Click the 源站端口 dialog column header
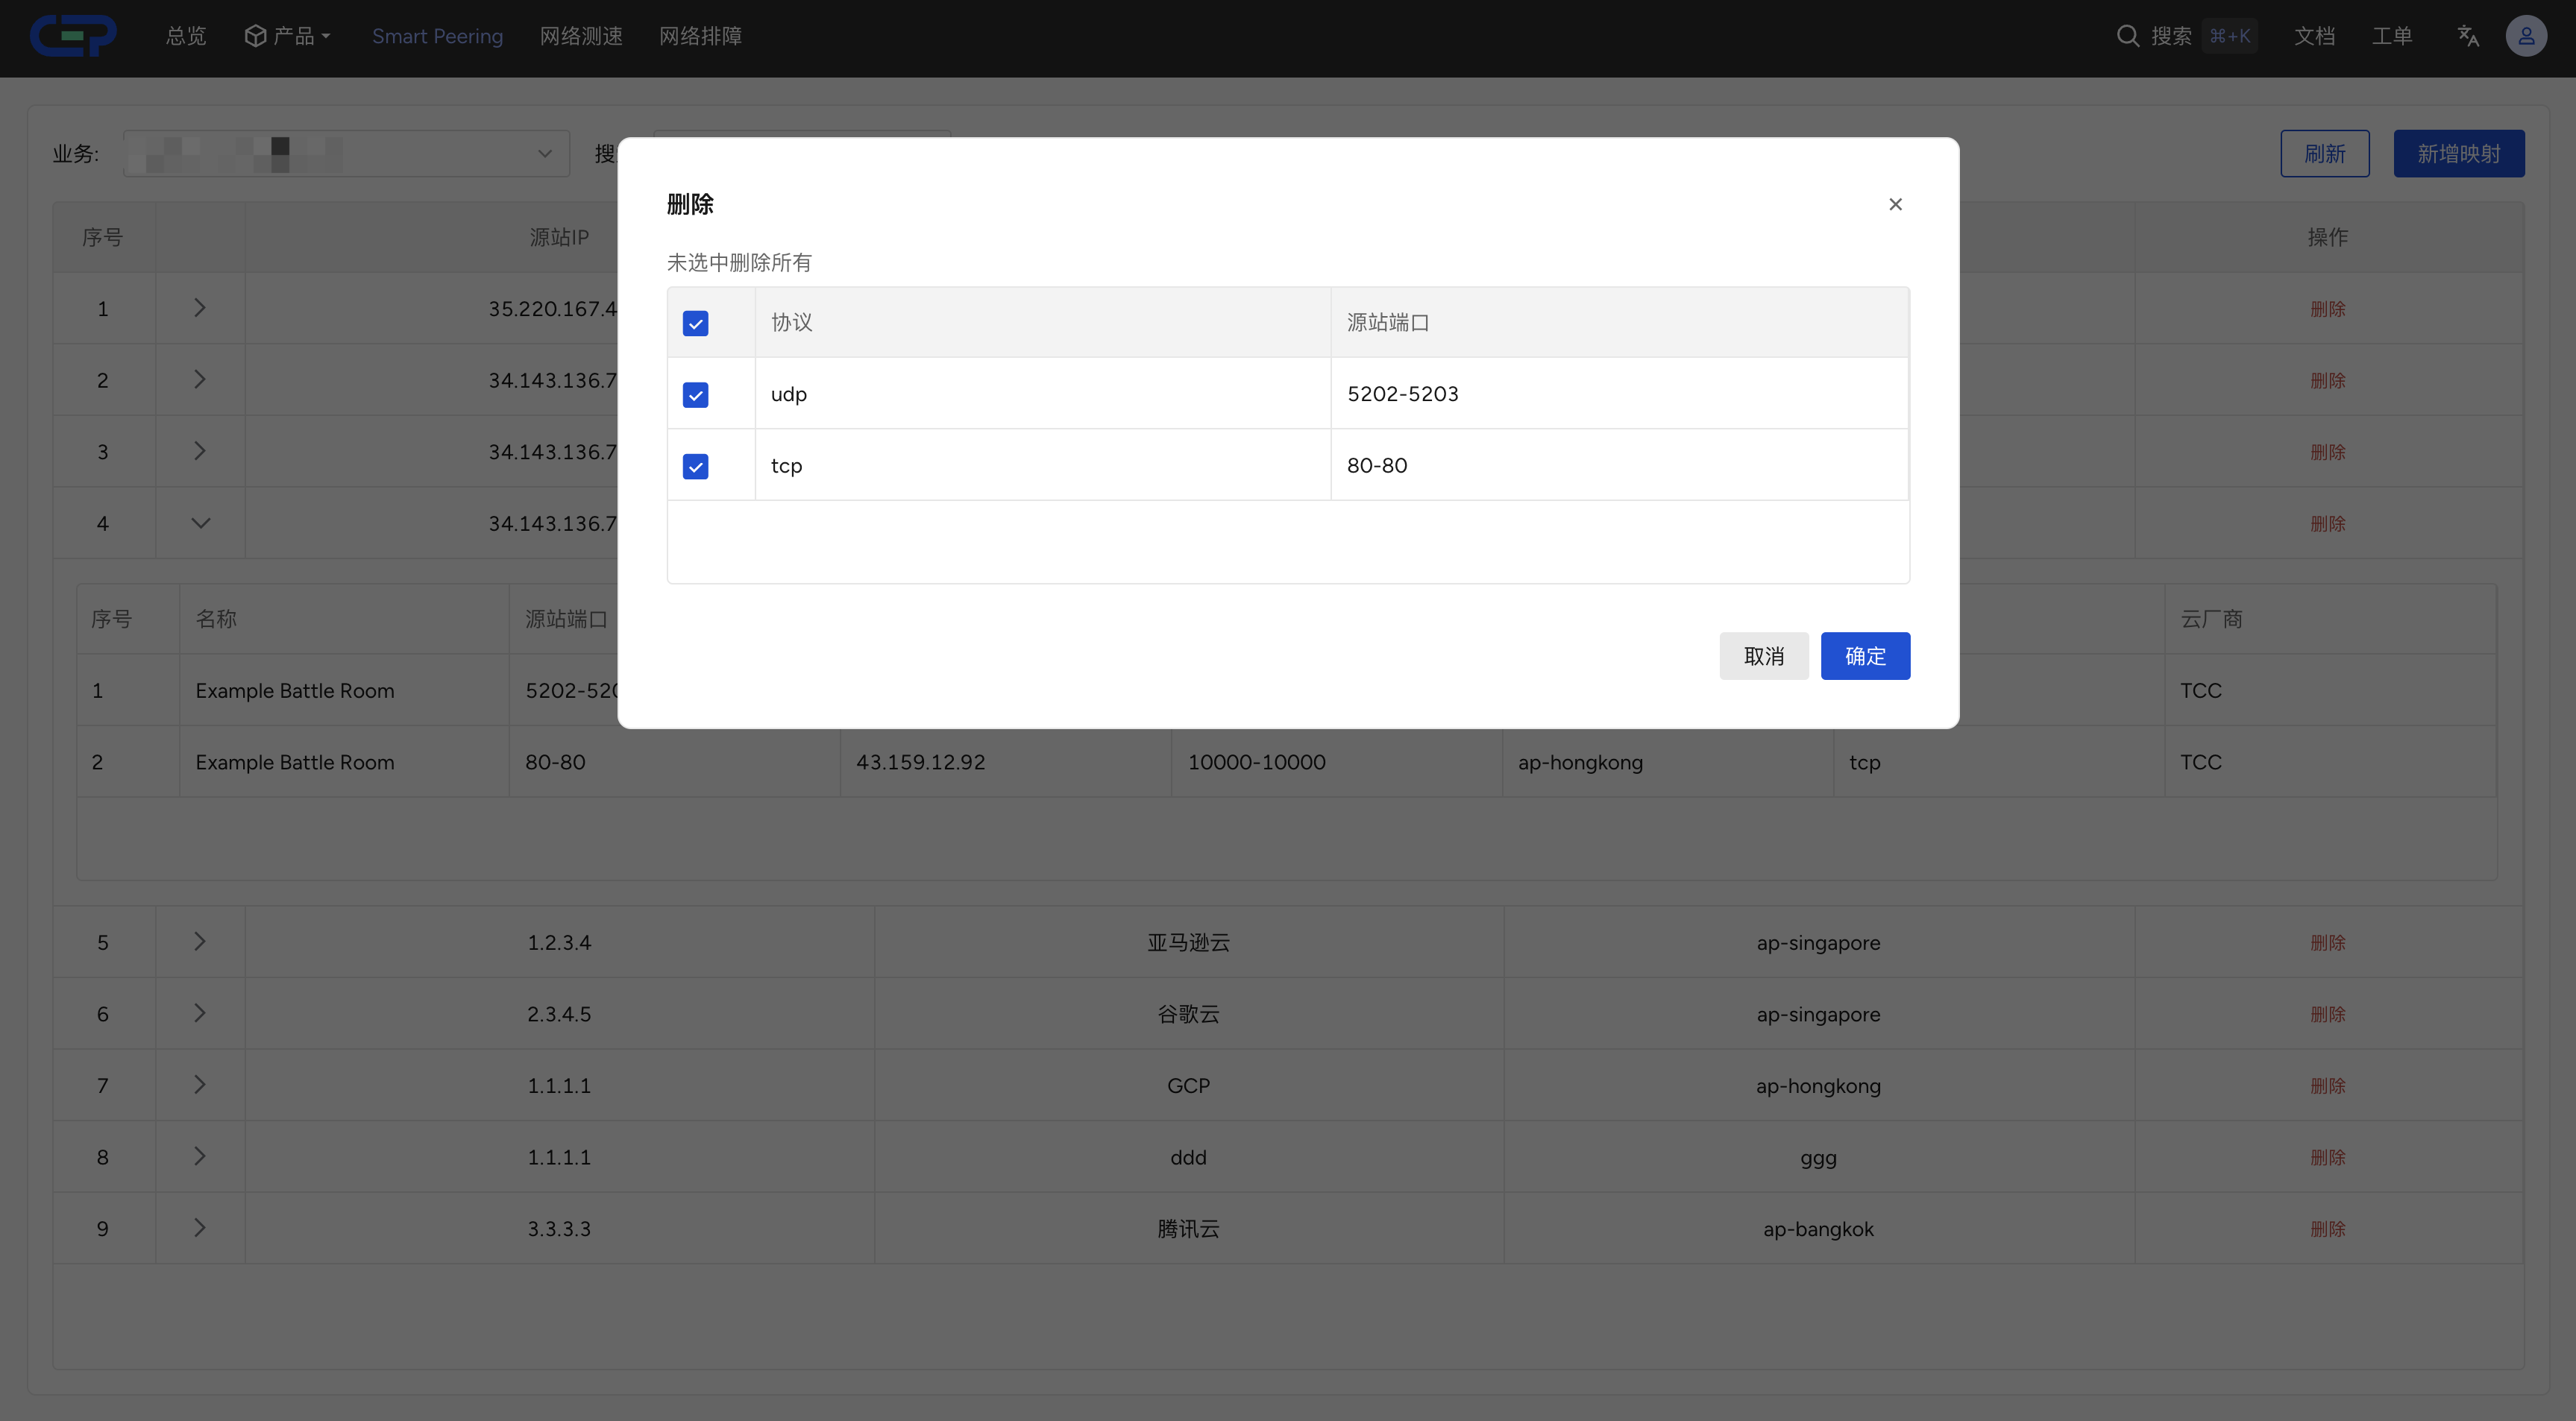 [1619, 322]
